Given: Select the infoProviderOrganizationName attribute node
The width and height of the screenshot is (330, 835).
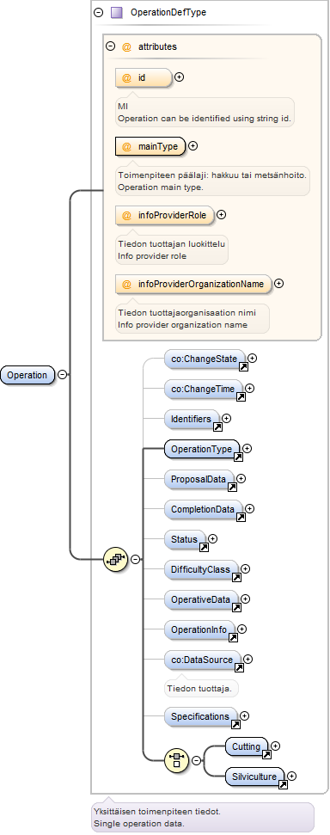Looking at the screenshot, I should [x=192, y=284].
